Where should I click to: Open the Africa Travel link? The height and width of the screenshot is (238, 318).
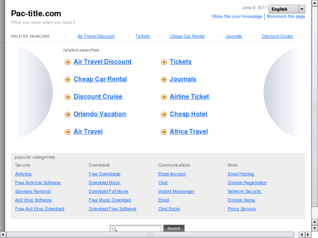189,131
